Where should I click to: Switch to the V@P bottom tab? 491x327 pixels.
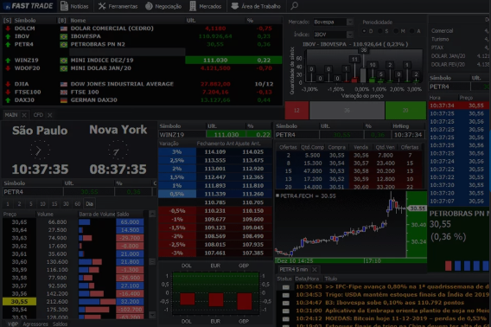tap(12, 324)
